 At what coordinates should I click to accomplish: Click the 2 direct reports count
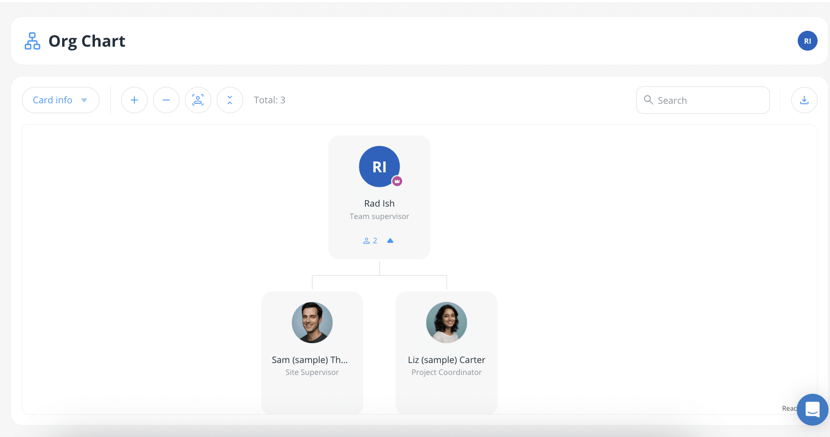(x=370, y=241)
